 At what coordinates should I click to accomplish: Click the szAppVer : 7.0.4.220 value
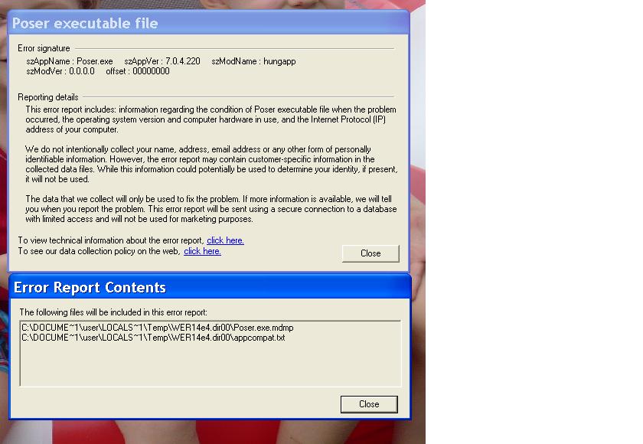tap(162, 61)
